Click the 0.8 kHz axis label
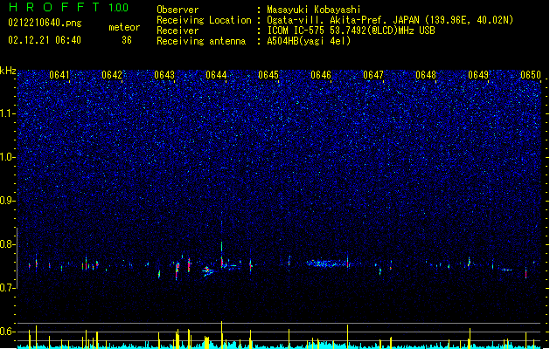 click(7, 244)
